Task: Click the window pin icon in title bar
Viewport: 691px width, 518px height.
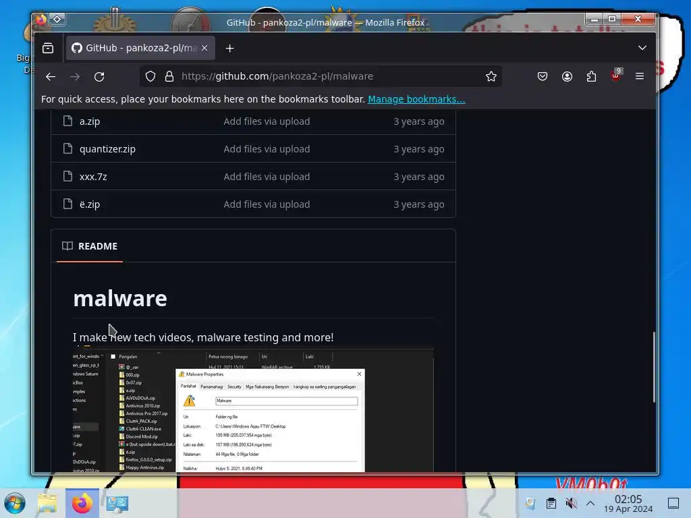Action: pyautogui.click(x=57, y=20)
